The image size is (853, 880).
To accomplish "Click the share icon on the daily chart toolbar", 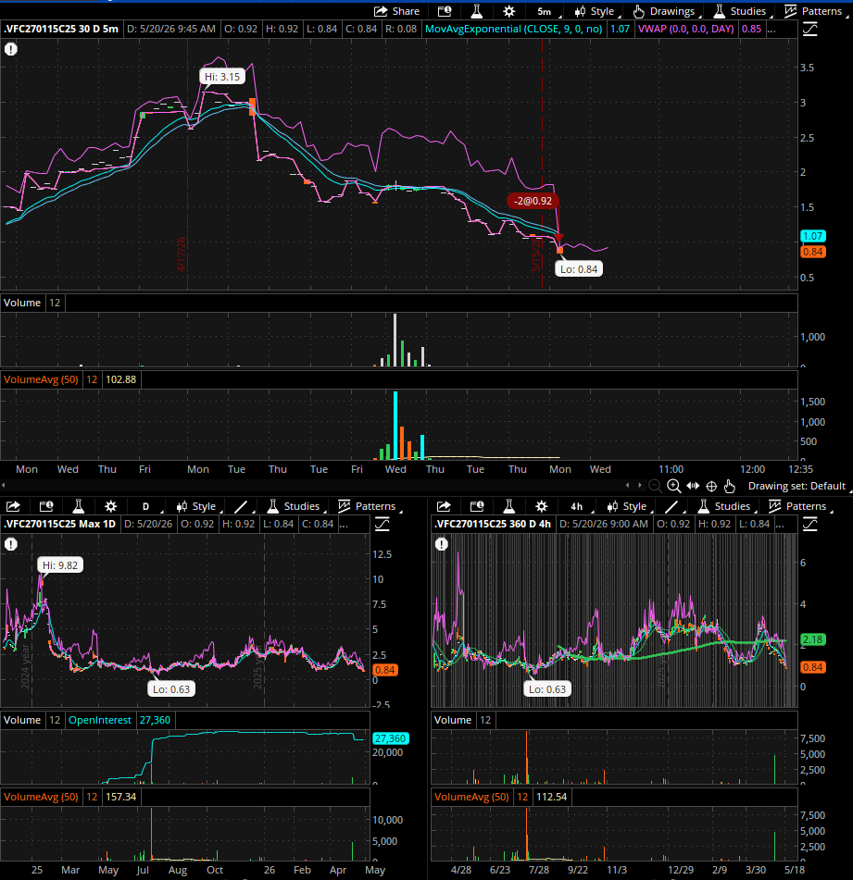I will pos(13,506).
